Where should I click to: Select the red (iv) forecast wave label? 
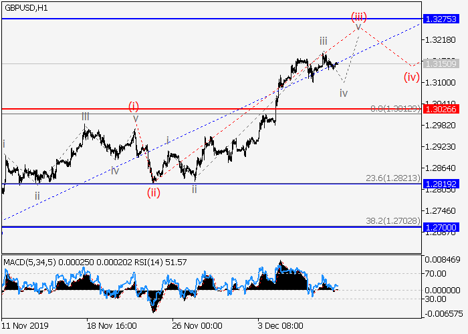pyautogui.click(x=411, y=77)
